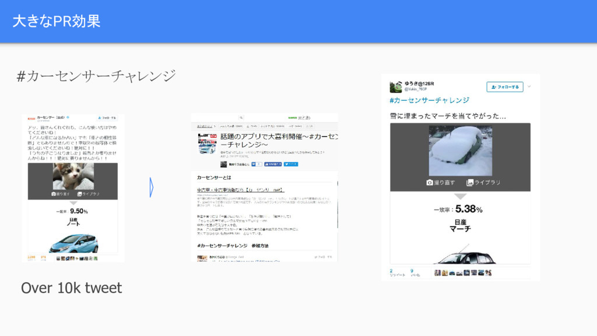Click the liker avatars row in the Yukin tweet
597x336 pixels.
[462, 273]
